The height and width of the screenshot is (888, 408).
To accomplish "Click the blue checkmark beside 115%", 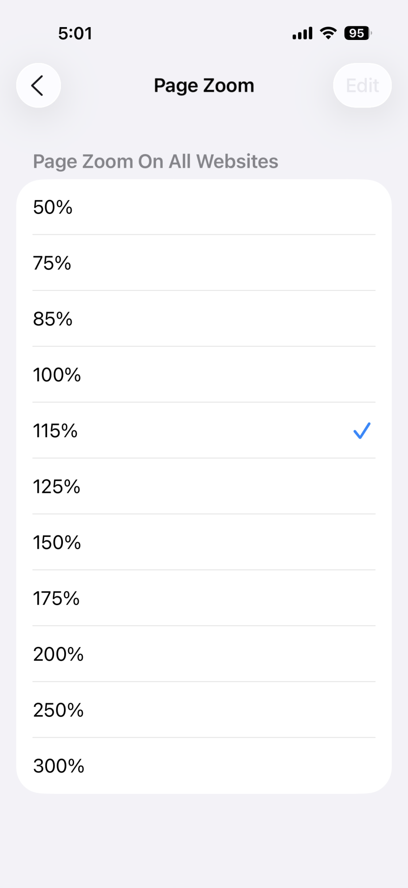I will [361, 431].
